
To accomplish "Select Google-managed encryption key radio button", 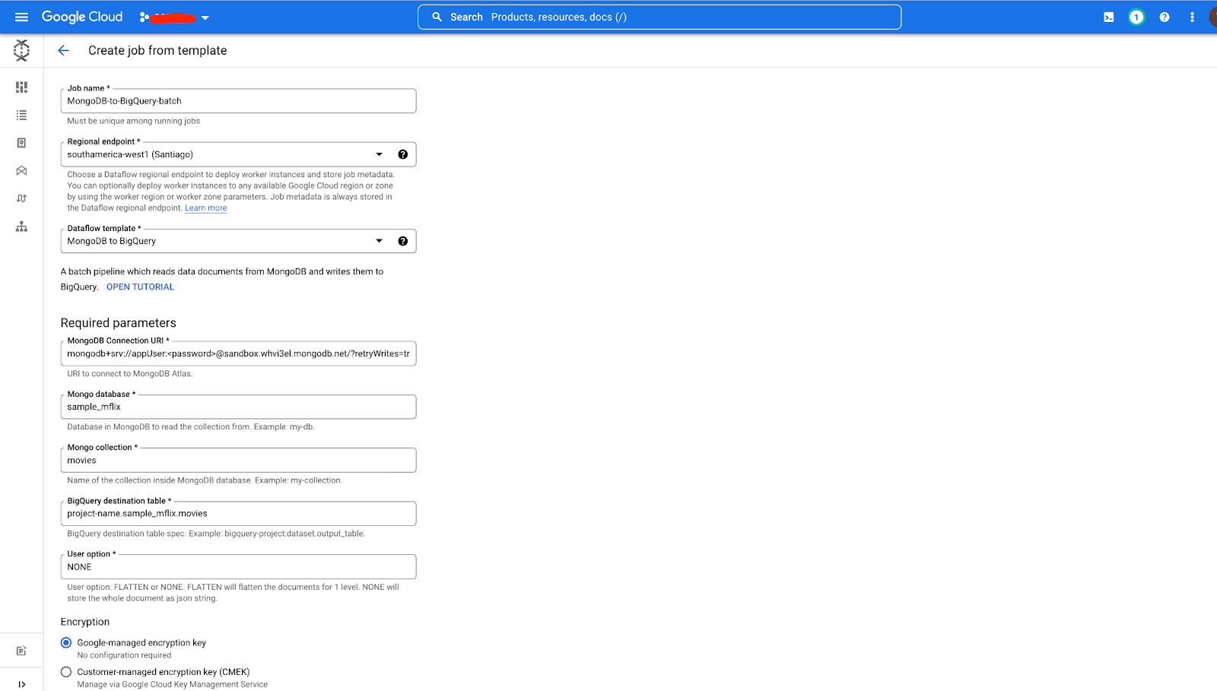I will [66, 642].
